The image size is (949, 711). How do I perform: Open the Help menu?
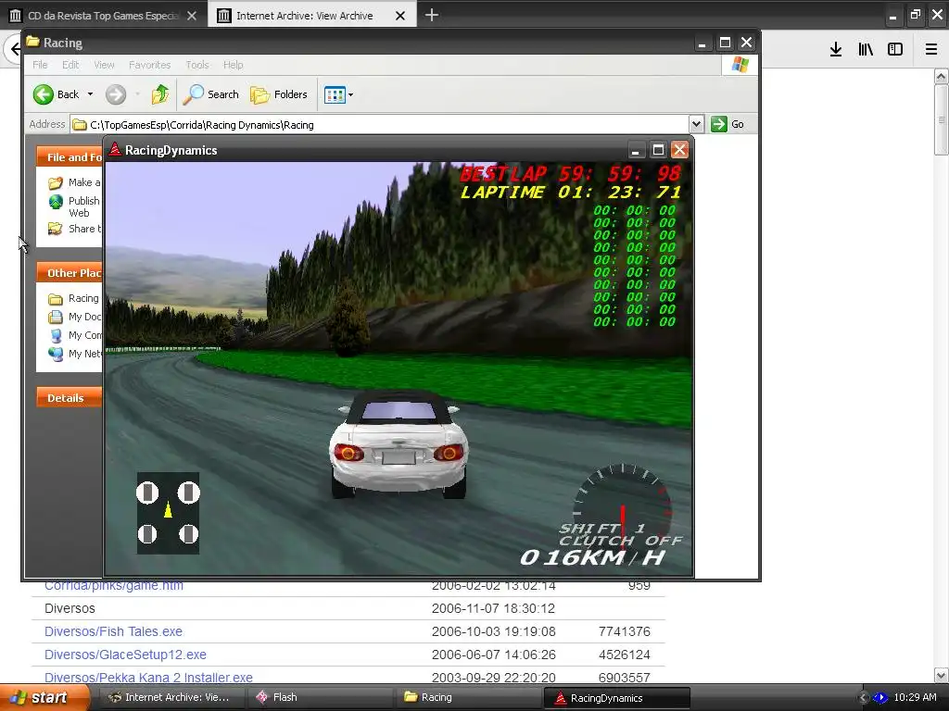pyautogui.click(x=233, y=65)
